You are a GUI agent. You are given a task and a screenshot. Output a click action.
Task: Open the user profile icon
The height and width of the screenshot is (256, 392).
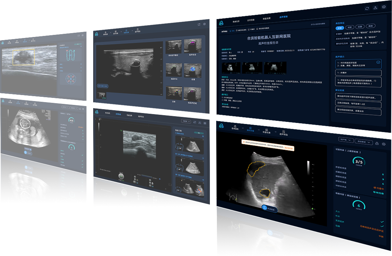pyautogui.click(x=375, y=8)
